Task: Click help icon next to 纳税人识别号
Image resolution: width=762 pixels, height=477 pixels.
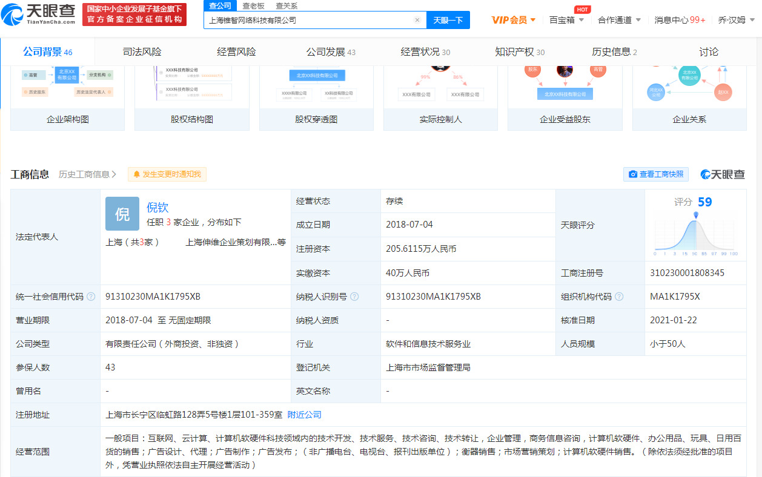Action: (x=354, y=297)
